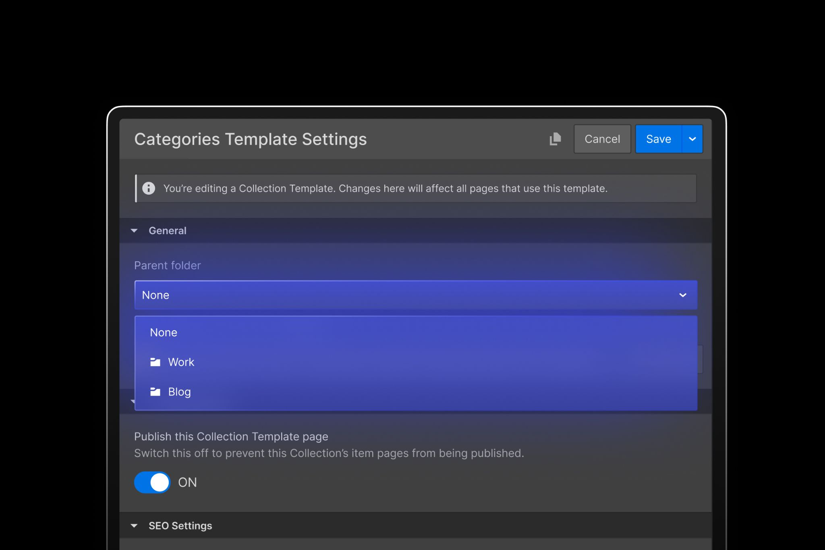Click the Work folder icon
This screenshot has height=550, width=825.
pos(155,362)
